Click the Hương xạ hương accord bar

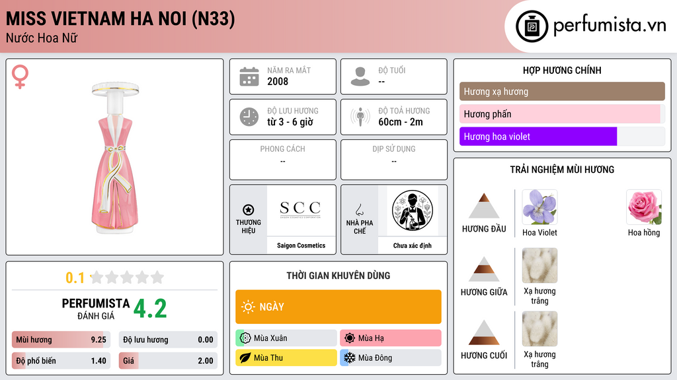pyautogui.click(x=562, y=91)
